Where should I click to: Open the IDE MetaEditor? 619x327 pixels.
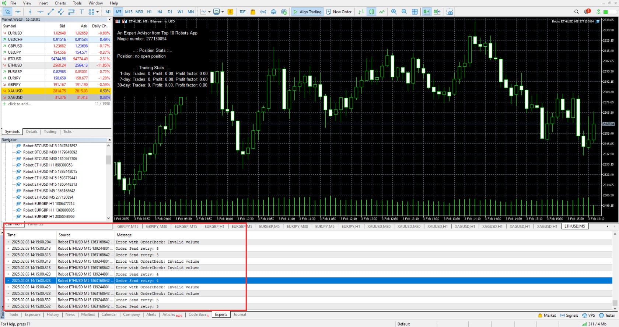(x=242, y=12)
